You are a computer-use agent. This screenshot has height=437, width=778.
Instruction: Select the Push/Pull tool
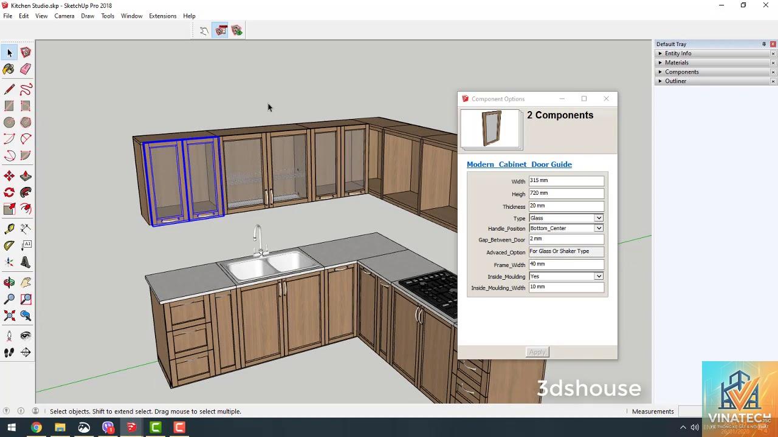(x=26, y=176)
